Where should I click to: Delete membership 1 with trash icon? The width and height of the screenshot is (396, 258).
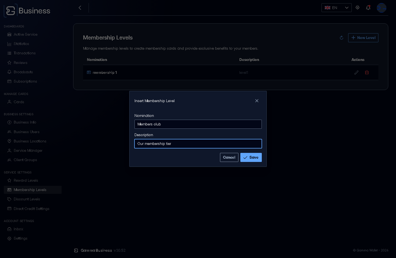[367, 72]
